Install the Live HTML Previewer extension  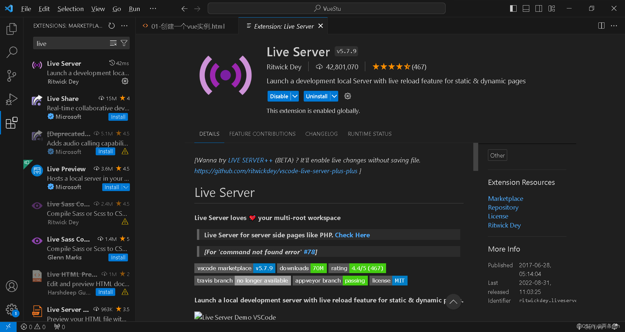pos(105,292)
